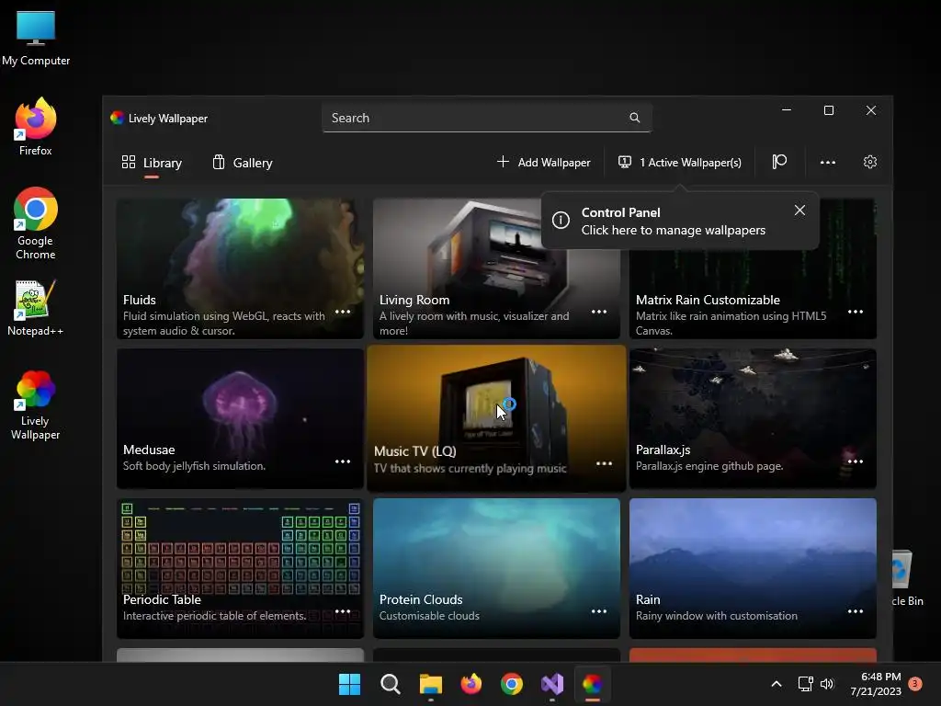Click Add Wallpaper button
Screen dimensions: 941x706
[x=544, y=162]
